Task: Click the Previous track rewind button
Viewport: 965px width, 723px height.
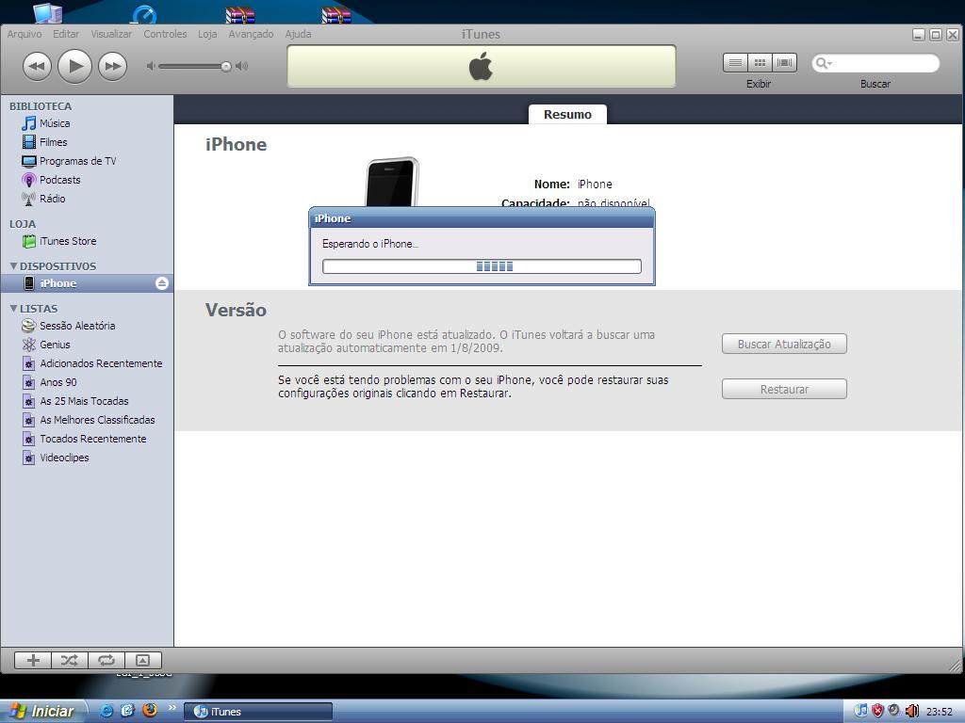Action: pyautogui.click(x=37, y=66)
